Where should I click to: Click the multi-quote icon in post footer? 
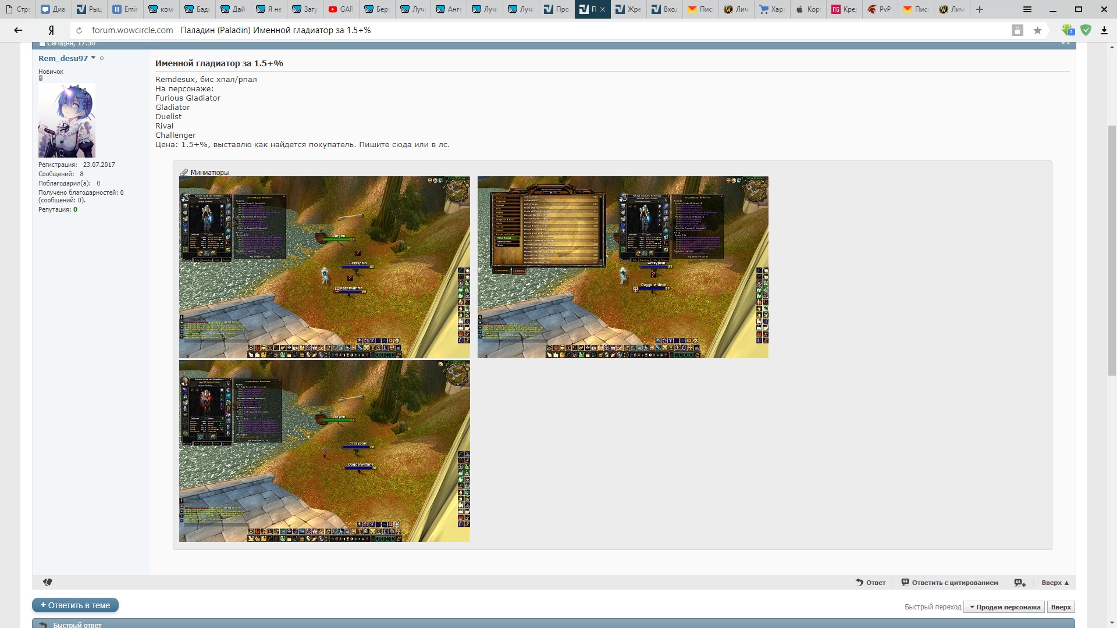point(1020,583)
